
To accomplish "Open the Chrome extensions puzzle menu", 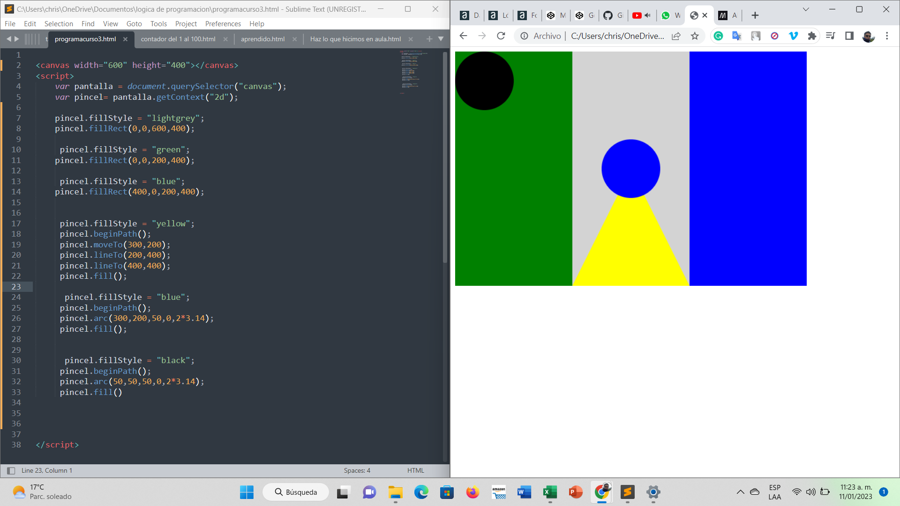I will point(812,36).
